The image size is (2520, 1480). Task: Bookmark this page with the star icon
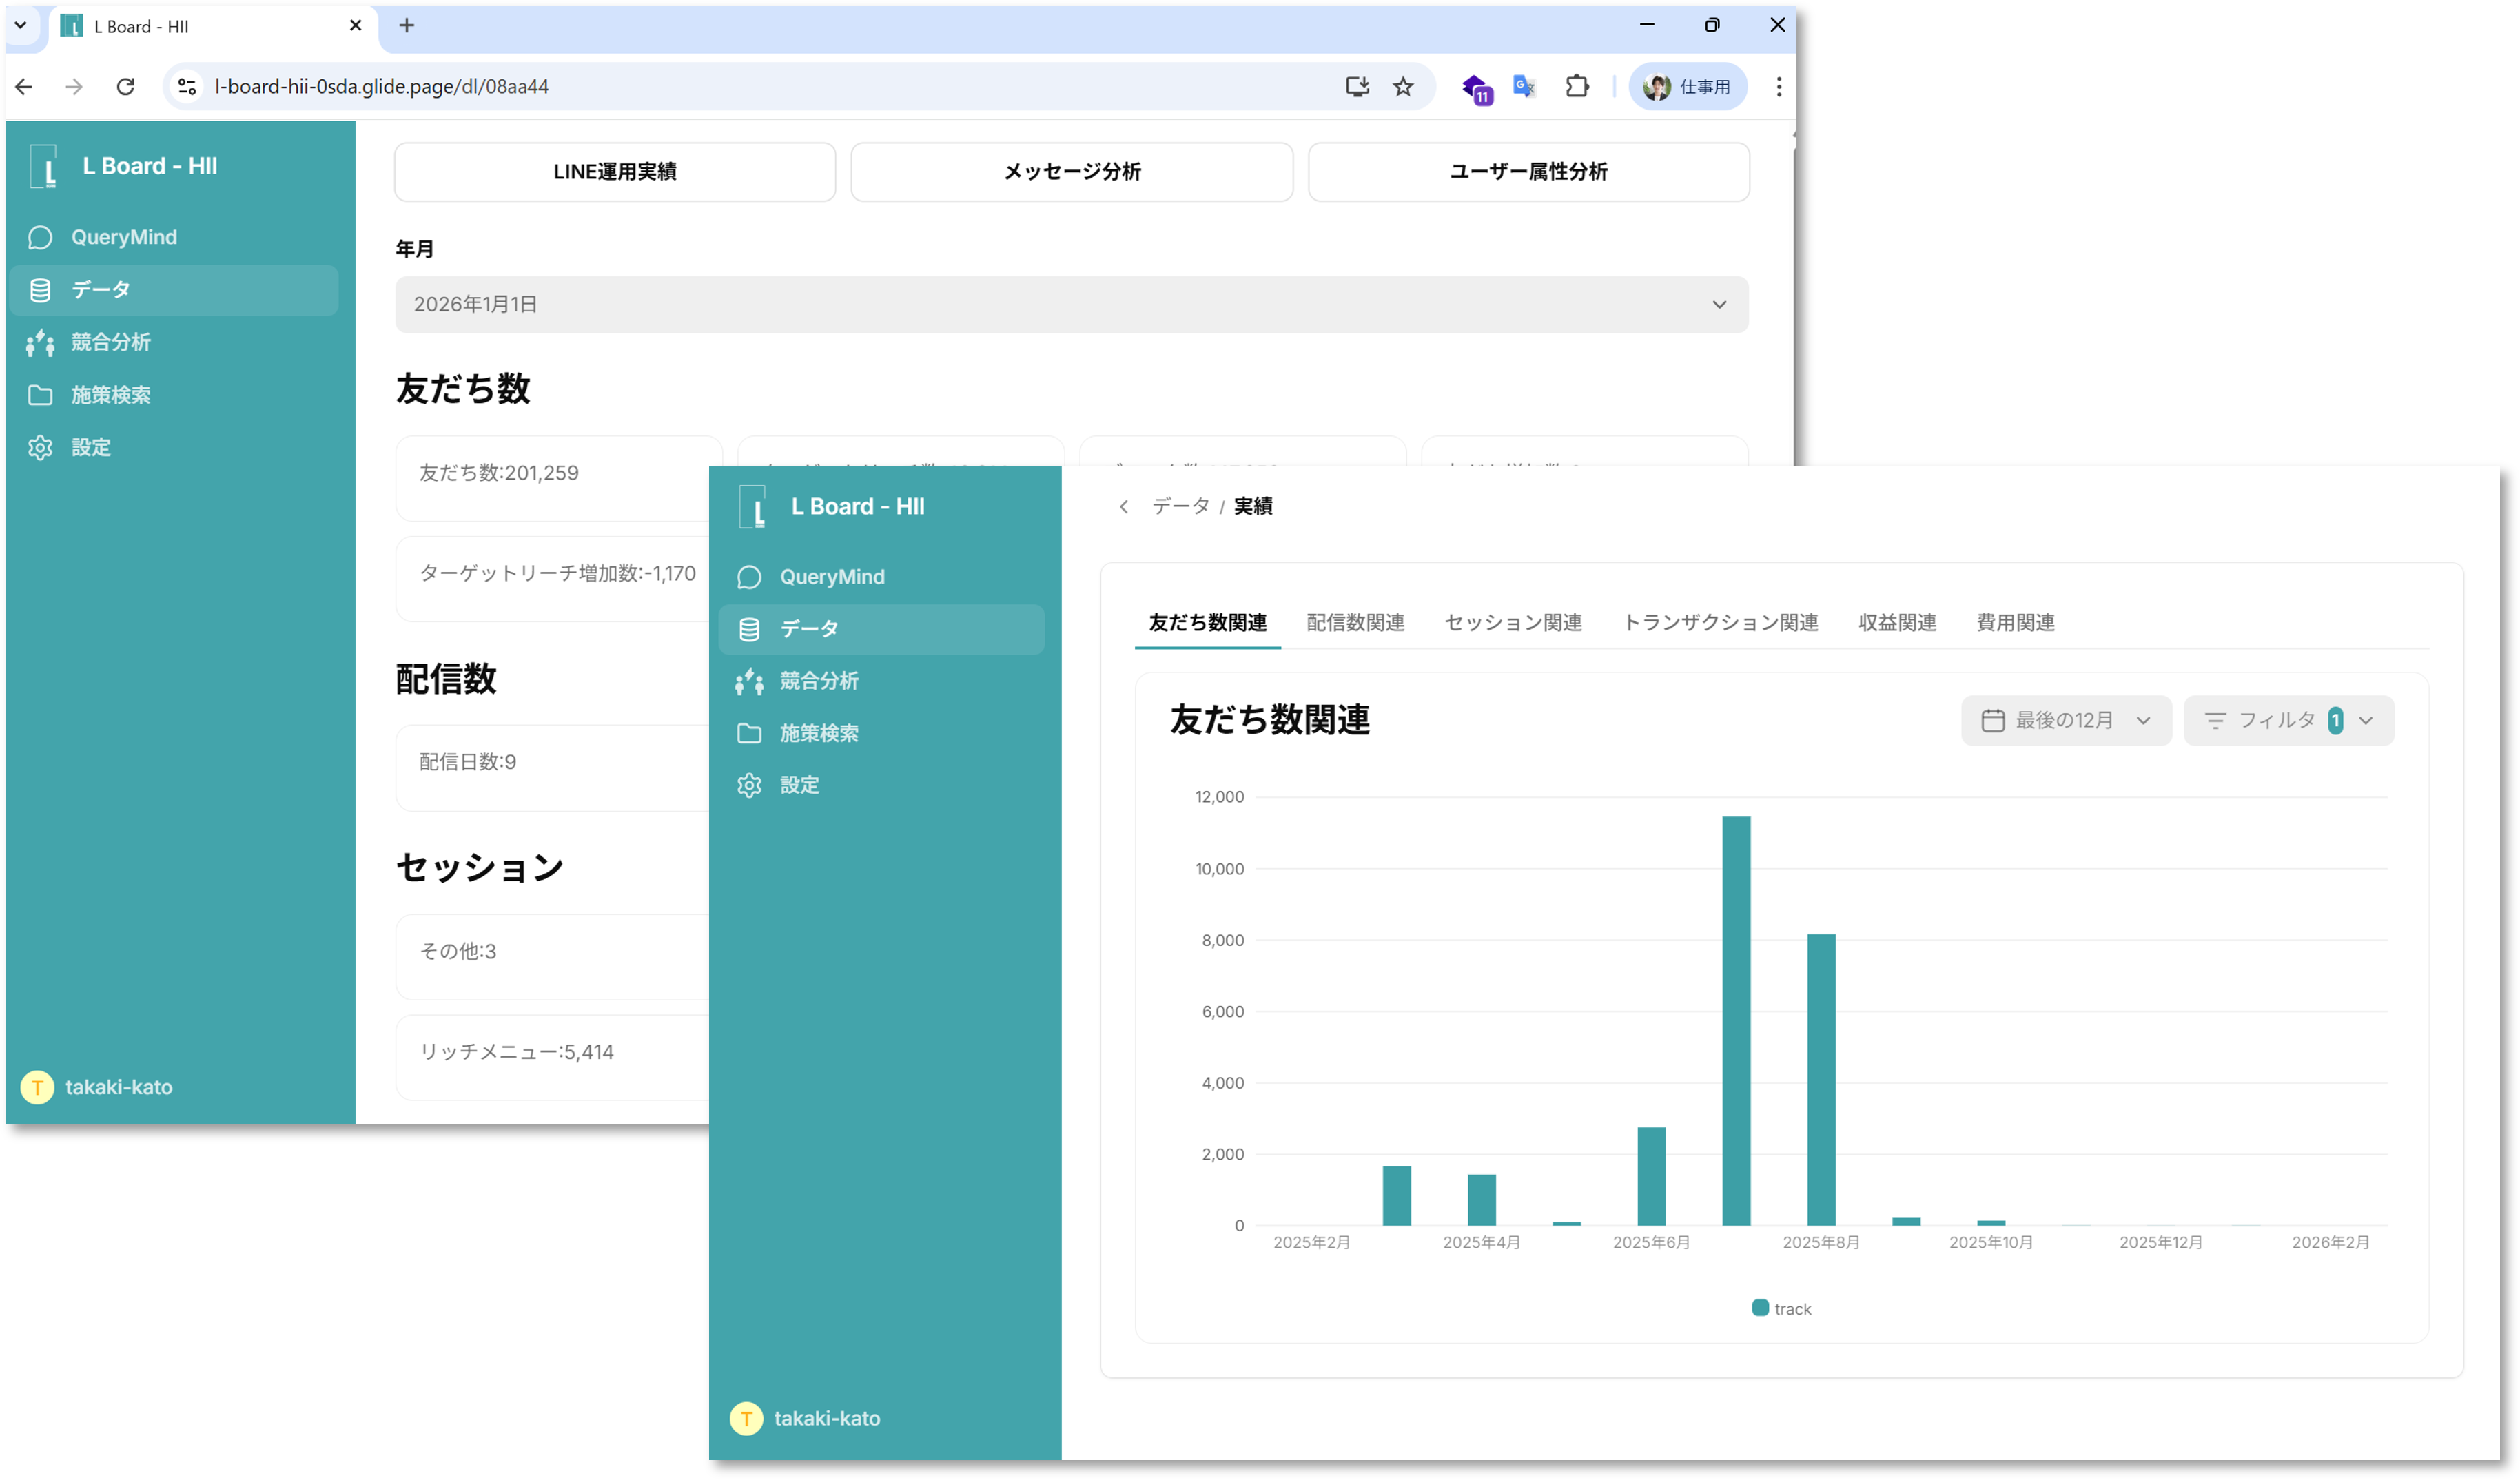[x=1403, y=87]
